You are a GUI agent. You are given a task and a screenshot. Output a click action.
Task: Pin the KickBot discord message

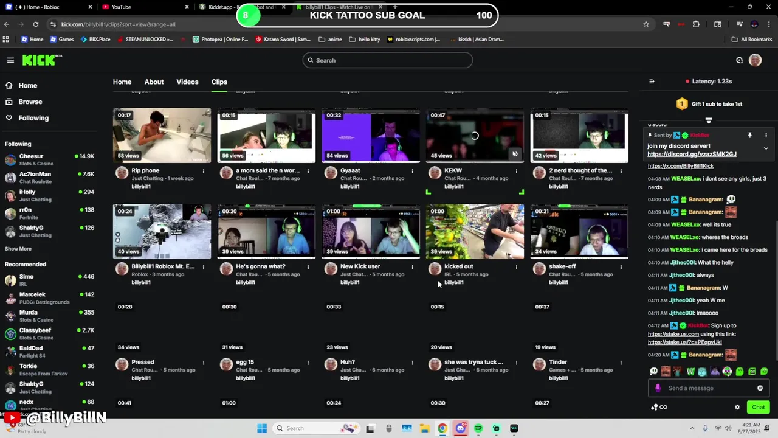click(749, 135)
